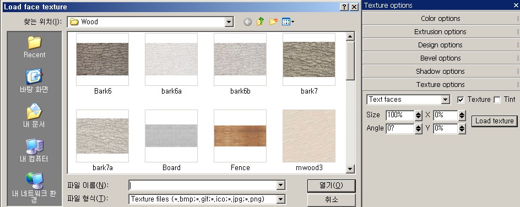Disable the Texture checkbox
The image size is (520, 207).
[461, 100]
